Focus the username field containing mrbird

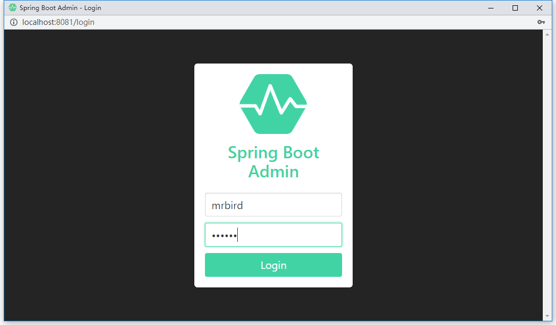coord(273,205)
